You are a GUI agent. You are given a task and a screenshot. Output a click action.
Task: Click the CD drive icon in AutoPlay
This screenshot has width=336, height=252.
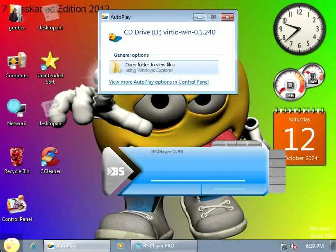tap(115, 37)
